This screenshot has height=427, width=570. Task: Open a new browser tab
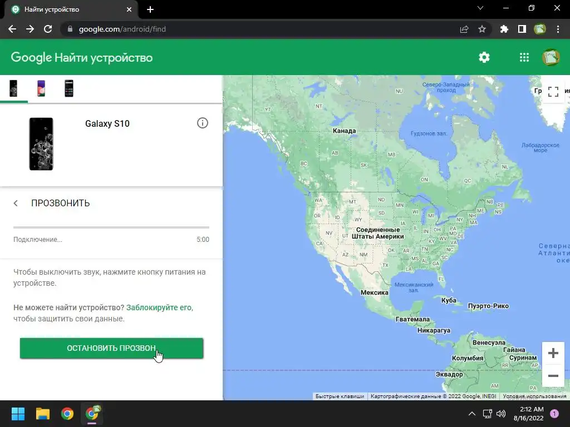[150, 9]
